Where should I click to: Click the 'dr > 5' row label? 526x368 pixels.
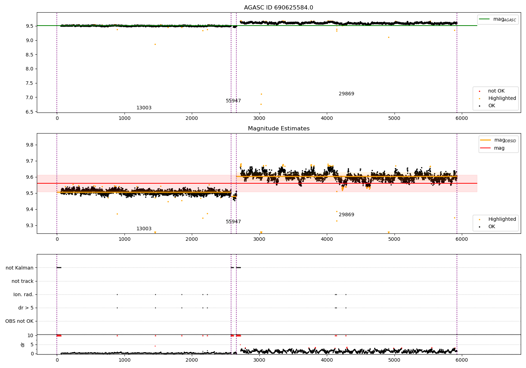[x=26, y=308]
